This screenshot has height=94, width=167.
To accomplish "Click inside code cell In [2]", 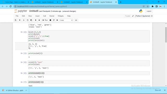I will [x=89, y=36].
